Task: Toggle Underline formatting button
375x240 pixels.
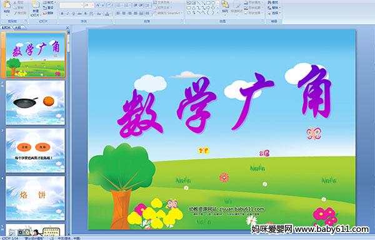Action: tap(73, 14)
